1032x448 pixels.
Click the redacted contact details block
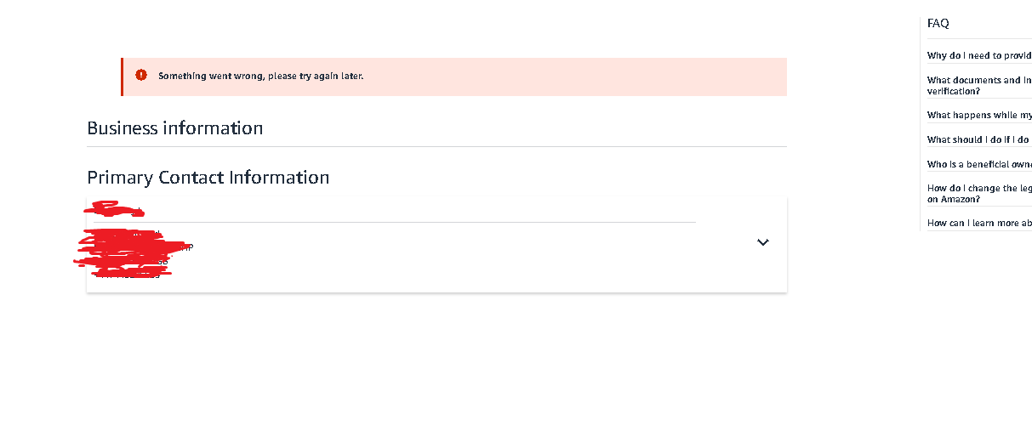coord(133,253)
